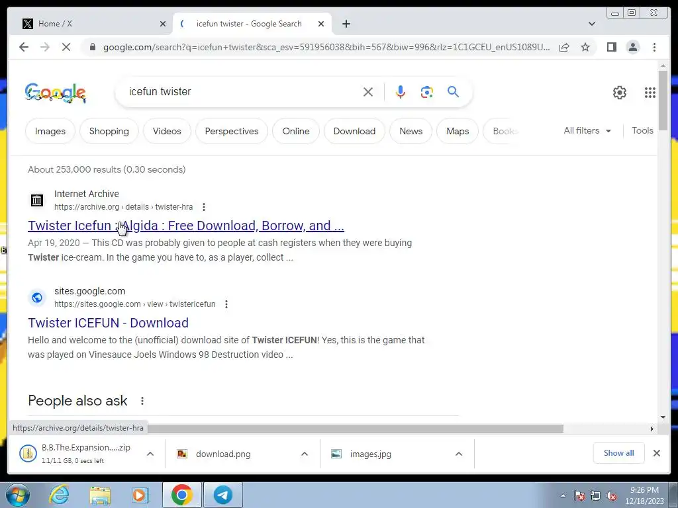Open the B.B.The.Expansion zip download

75,453
